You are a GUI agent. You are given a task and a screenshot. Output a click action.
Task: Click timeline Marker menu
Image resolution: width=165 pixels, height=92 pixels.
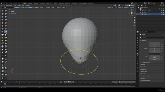pos(21,82)
